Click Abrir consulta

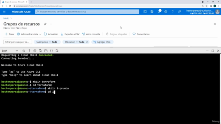coord(91,34)
